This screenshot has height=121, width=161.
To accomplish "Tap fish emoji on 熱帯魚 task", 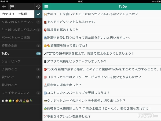I will tap(45, 109).
